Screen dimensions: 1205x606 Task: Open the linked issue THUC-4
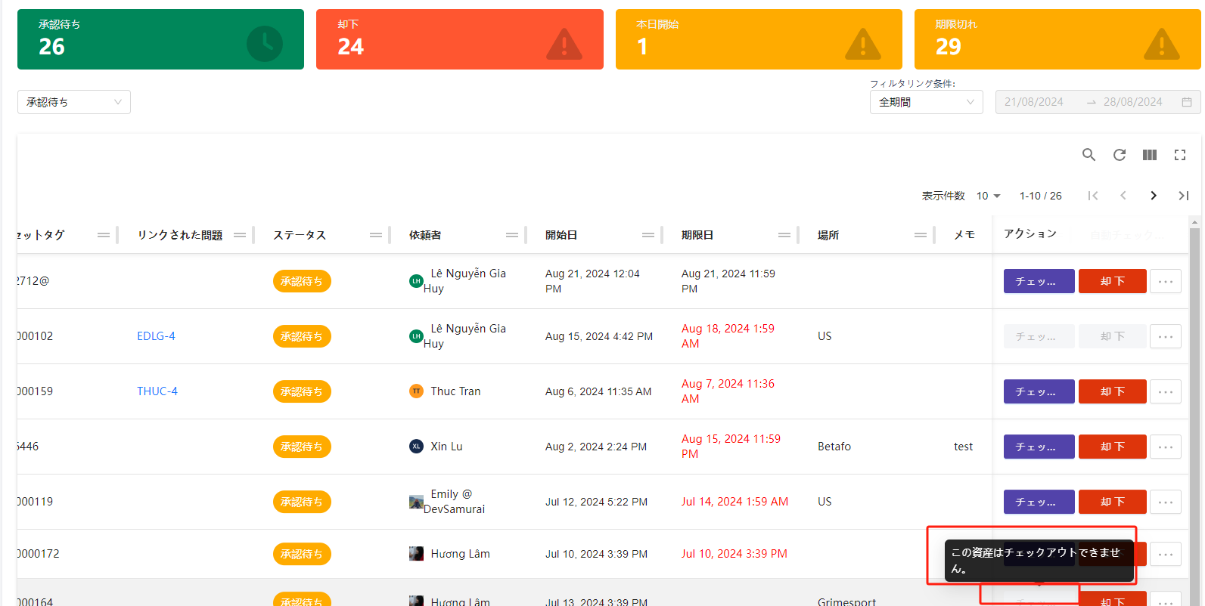[157, 391]
